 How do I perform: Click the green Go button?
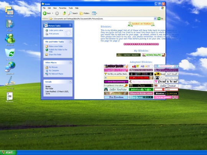click(160, 19)
